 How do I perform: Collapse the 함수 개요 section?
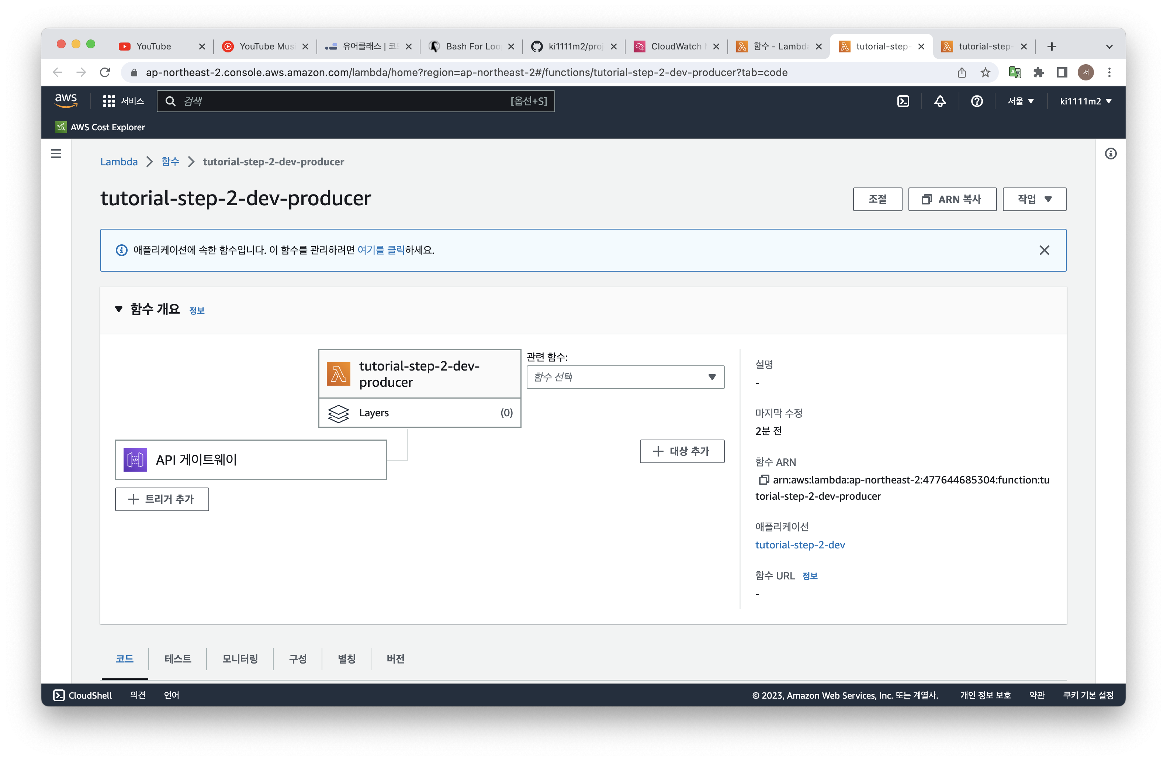(x=119, y=309)
